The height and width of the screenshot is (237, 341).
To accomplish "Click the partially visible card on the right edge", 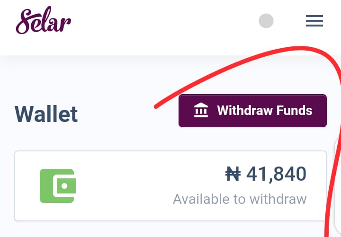I will pos(338,185).
